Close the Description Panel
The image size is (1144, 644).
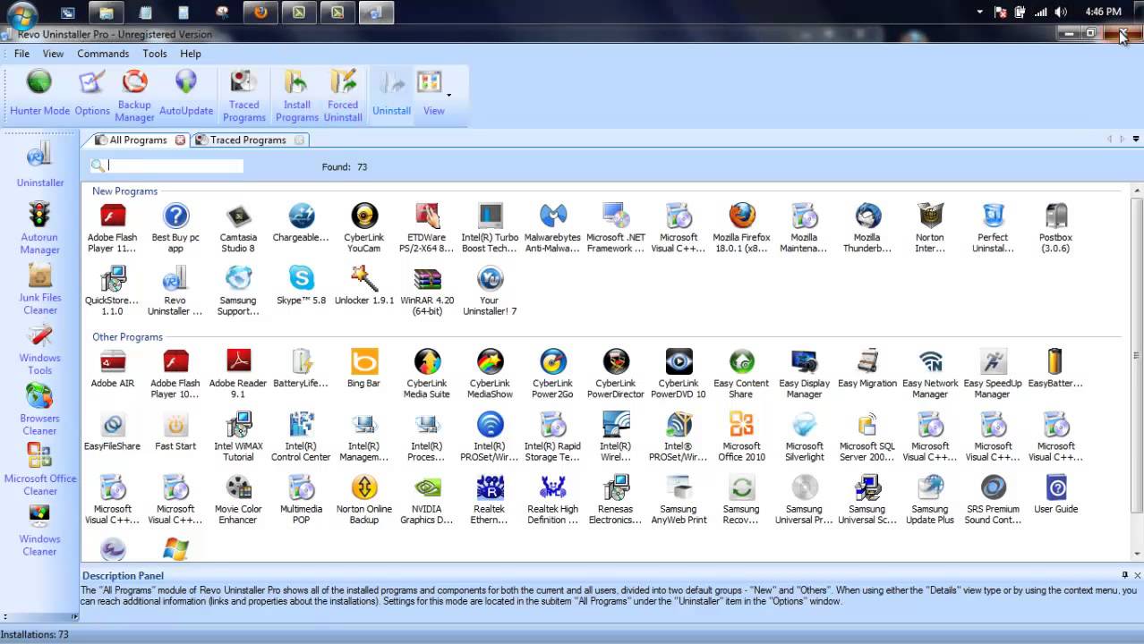(1138, 575)
